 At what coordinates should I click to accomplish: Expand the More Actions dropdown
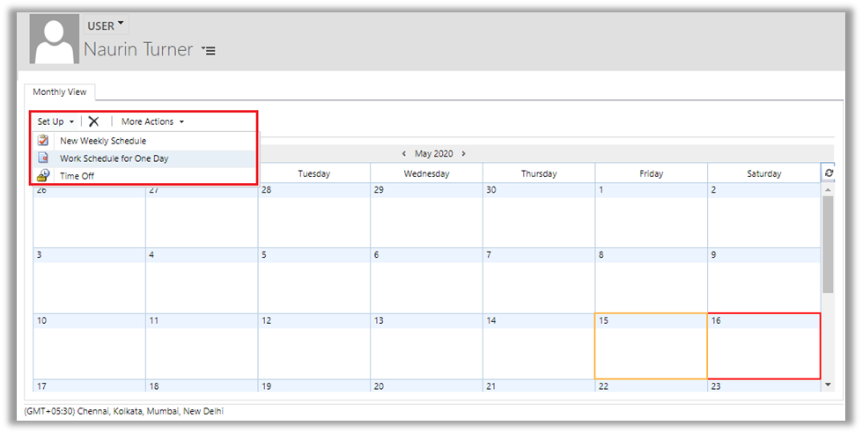click(152, 121)
